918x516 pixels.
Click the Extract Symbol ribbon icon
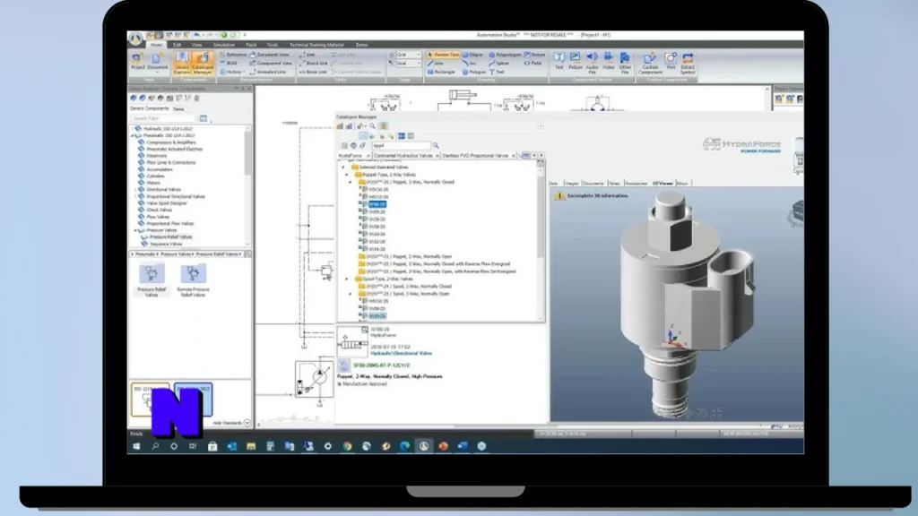[688, 63]
